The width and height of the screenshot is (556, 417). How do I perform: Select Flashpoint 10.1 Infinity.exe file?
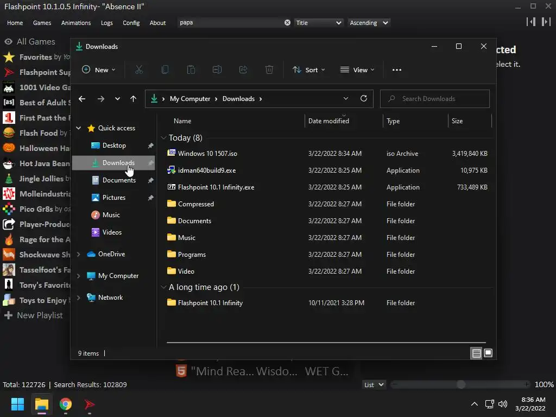(216, 187)
